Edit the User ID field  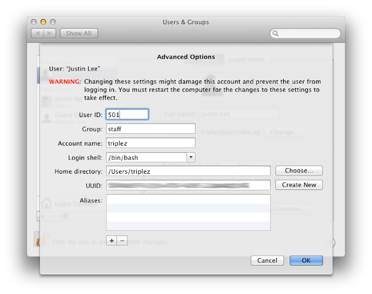pos(127,114)
